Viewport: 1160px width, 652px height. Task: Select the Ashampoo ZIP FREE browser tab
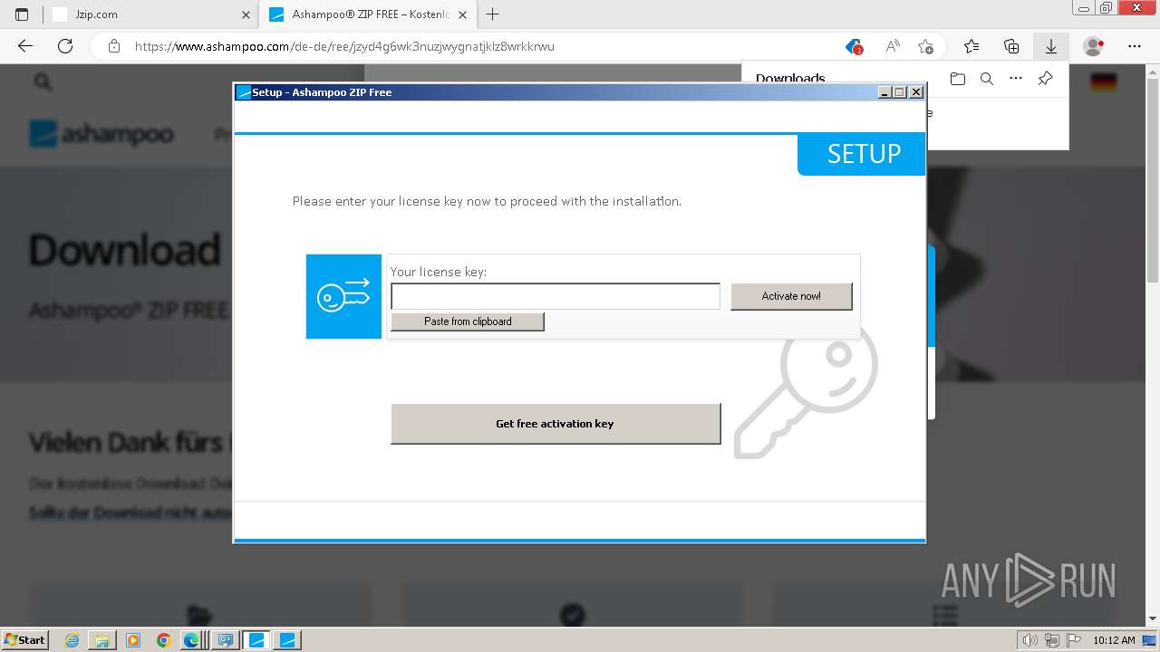point(371,14)
